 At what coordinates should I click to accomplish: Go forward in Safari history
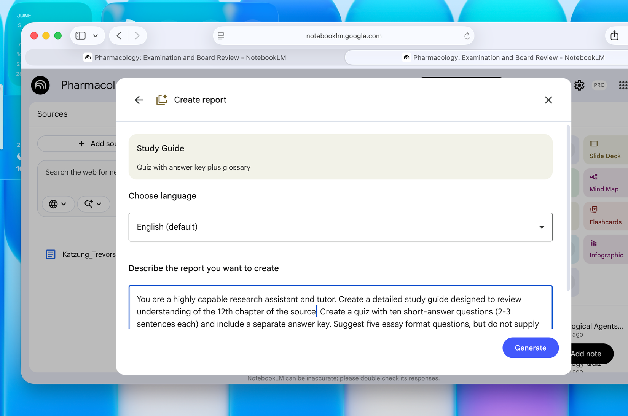click(x=137, y=36)
